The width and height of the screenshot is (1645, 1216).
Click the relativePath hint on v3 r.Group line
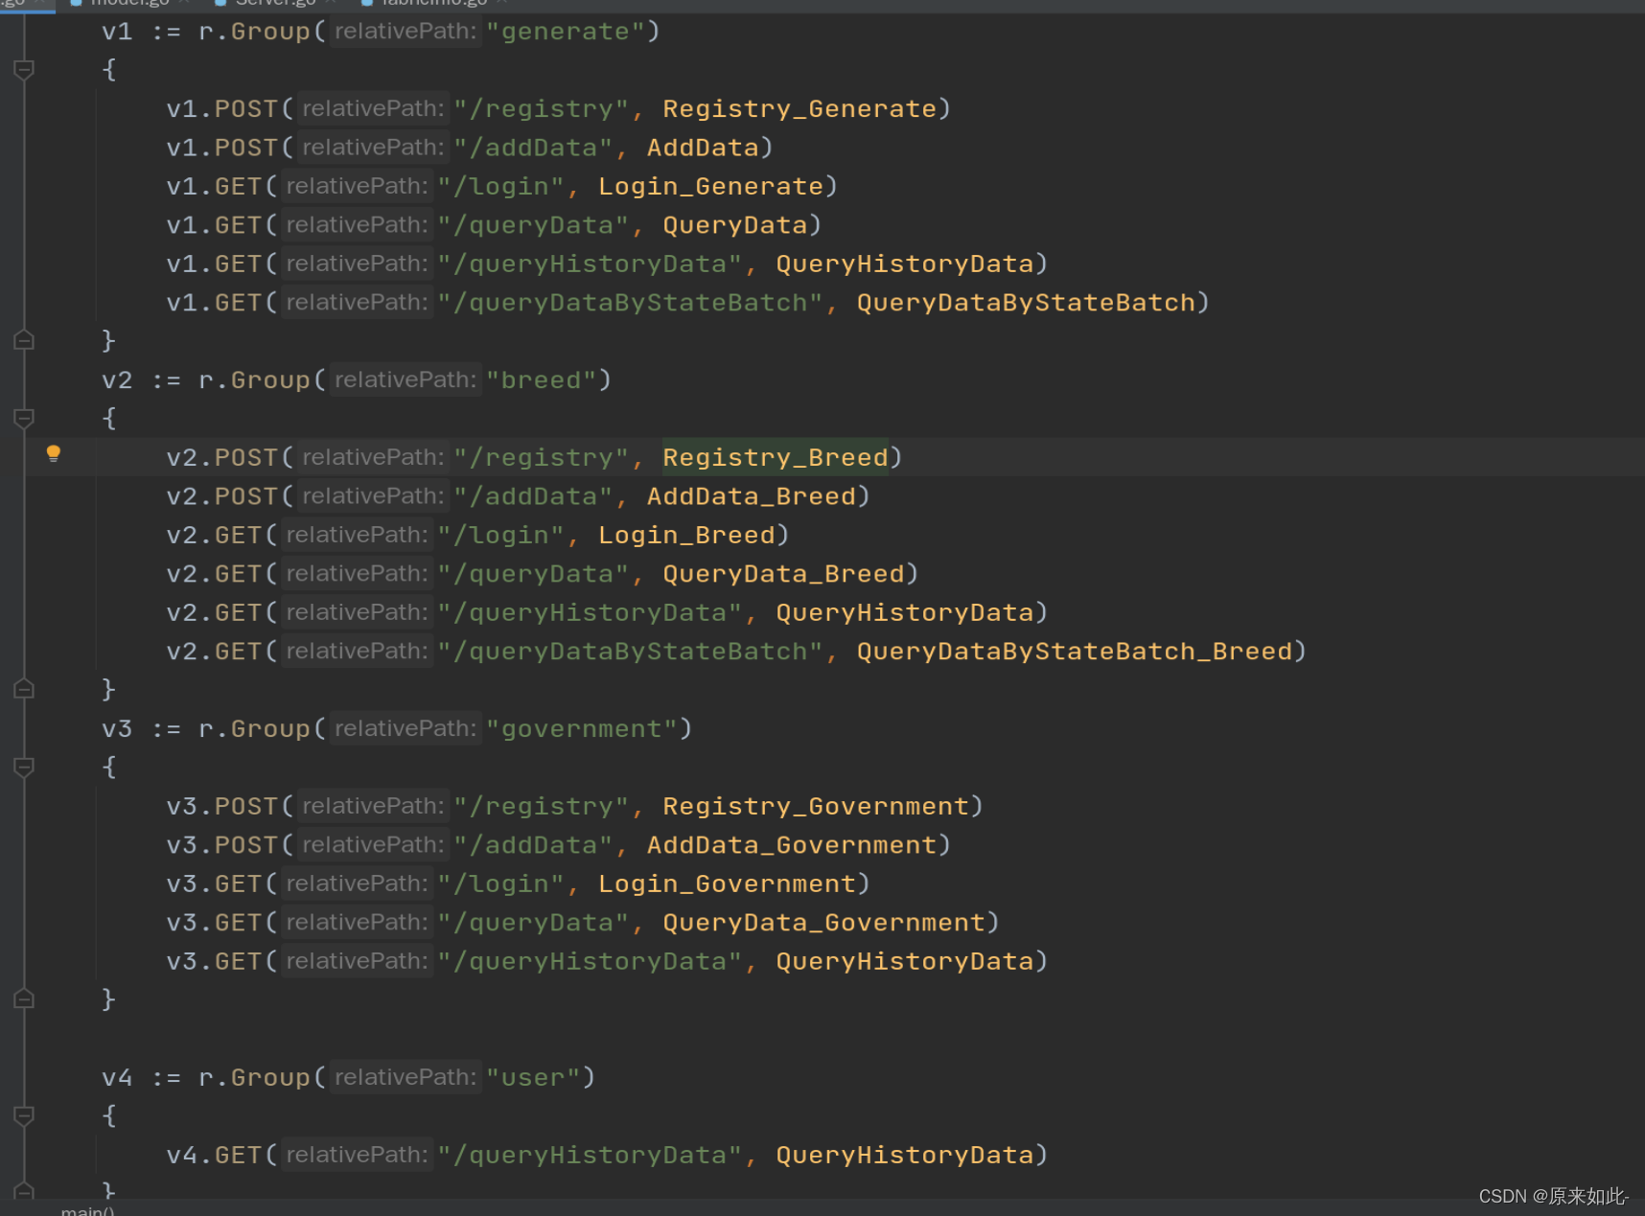pos(405,729)
